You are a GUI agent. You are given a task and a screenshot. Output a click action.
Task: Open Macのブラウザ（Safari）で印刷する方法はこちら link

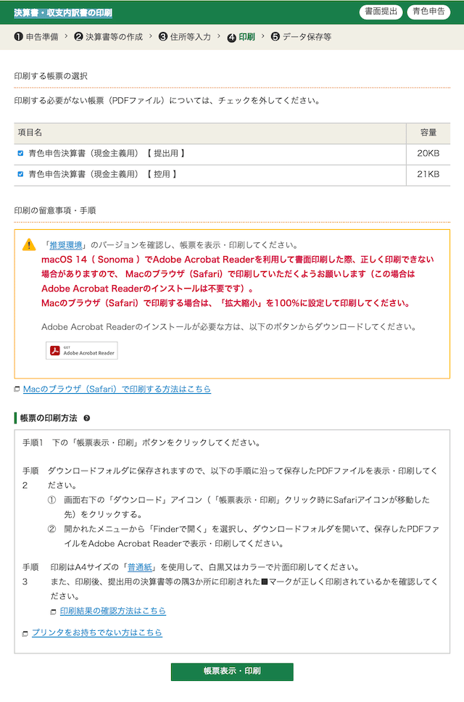117,389
